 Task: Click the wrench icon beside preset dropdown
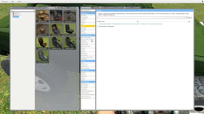(x=191, y=18)
